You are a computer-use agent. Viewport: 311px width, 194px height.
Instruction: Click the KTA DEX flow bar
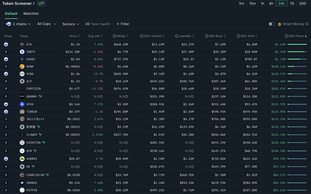[x=297, y=44]
